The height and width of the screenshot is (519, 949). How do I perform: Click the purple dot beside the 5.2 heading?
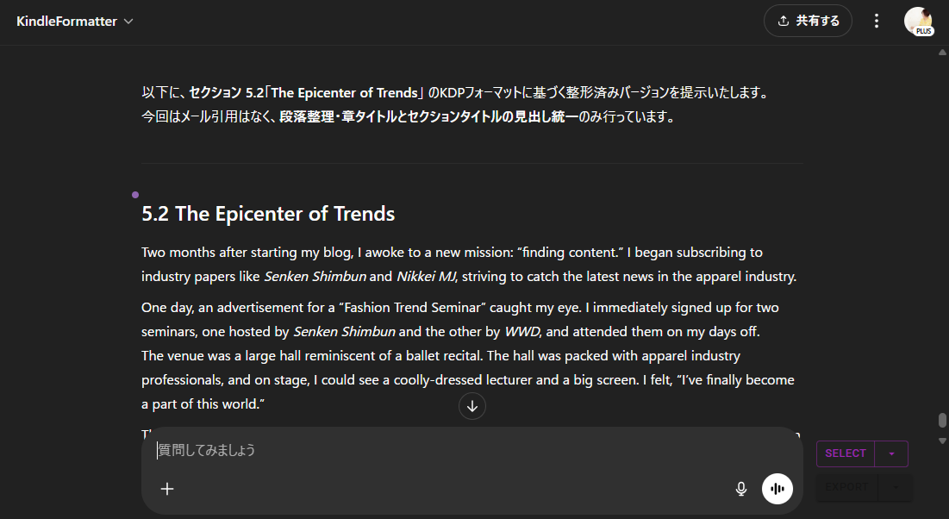click(135, 195)
